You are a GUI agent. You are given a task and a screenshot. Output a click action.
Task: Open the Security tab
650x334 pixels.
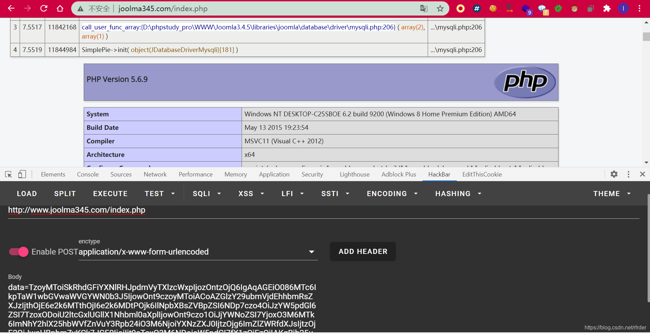312,174
